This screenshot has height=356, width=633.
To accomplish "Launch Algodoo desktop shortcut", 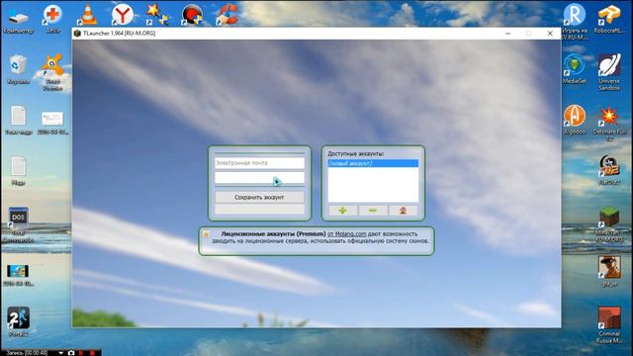I will [x=575, y=120].
